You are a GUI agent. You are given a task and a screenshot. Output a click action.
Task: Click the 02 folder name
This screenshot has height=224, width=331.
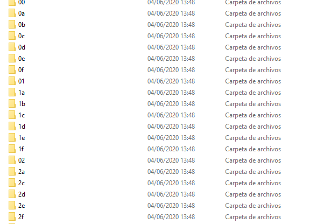22,160
